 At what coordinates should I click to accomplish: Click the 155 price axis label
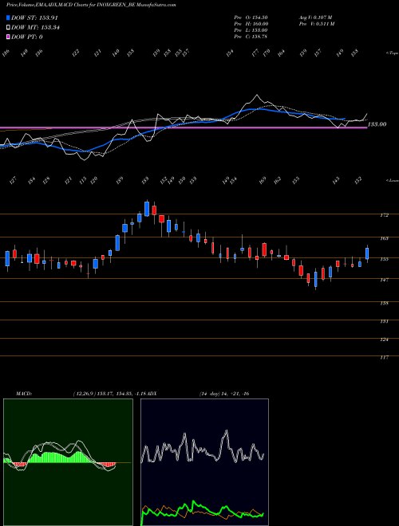(385, 259)
